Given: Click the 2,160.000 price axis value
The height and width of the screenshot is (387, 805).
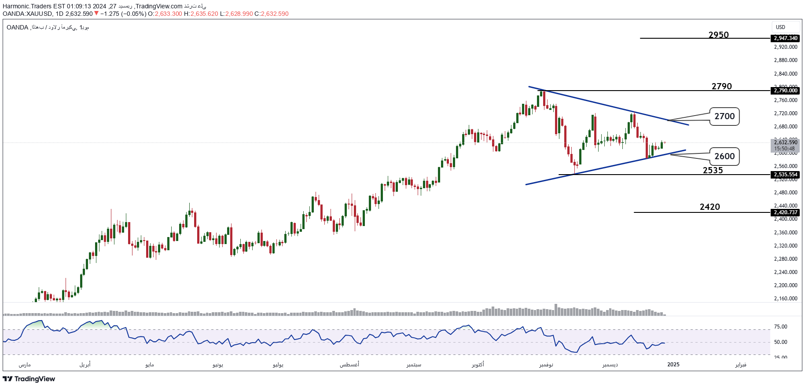Looking at the screenshot, I should pos(786,299).
